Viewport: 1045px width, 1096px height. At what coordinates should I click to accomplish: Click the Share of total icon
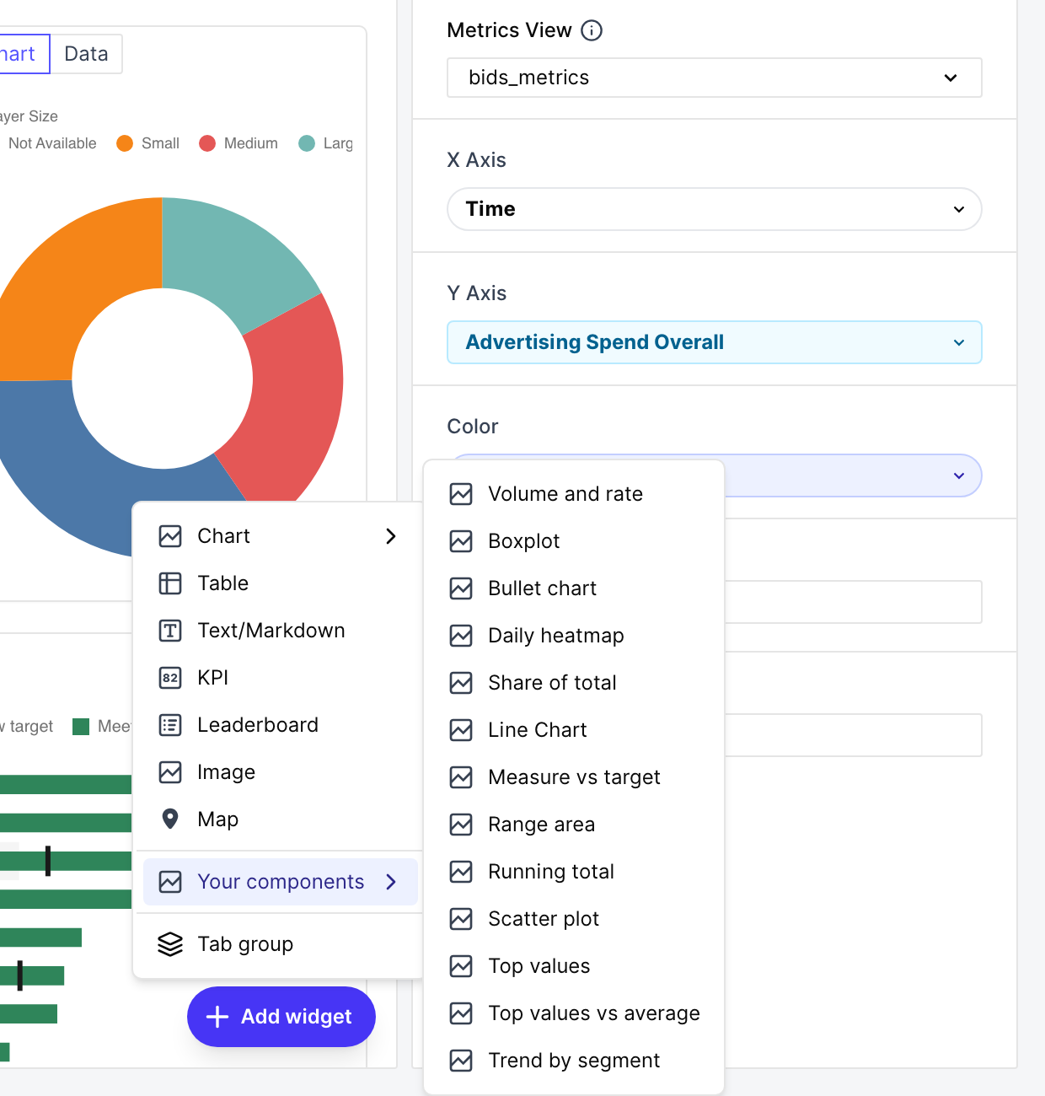(x=461, y=683)
